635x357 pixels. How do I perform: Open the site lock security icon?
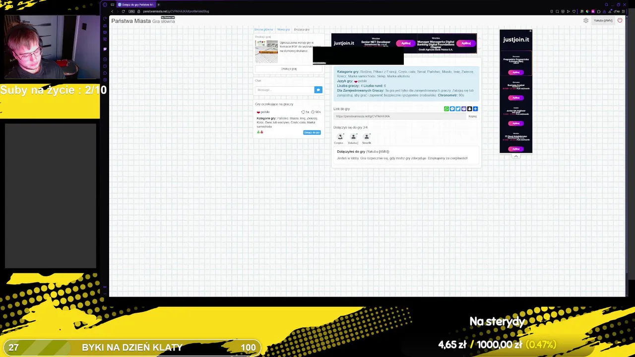tap(139, 11)
